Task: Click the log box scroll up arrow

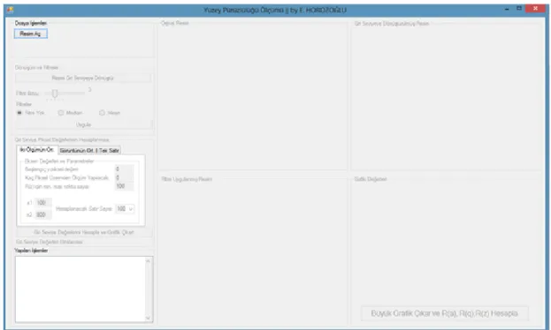Action: click(149, 261)
